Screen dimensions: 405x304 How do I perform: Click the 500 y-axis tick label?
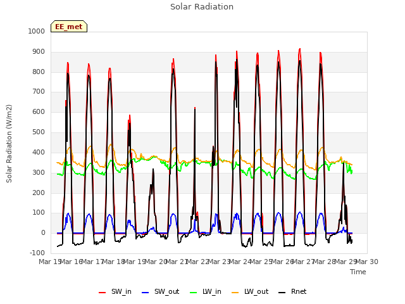point(39,132)
